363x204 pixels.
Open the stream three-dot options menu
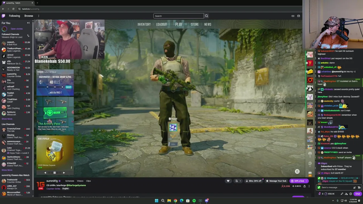(309, 186)
